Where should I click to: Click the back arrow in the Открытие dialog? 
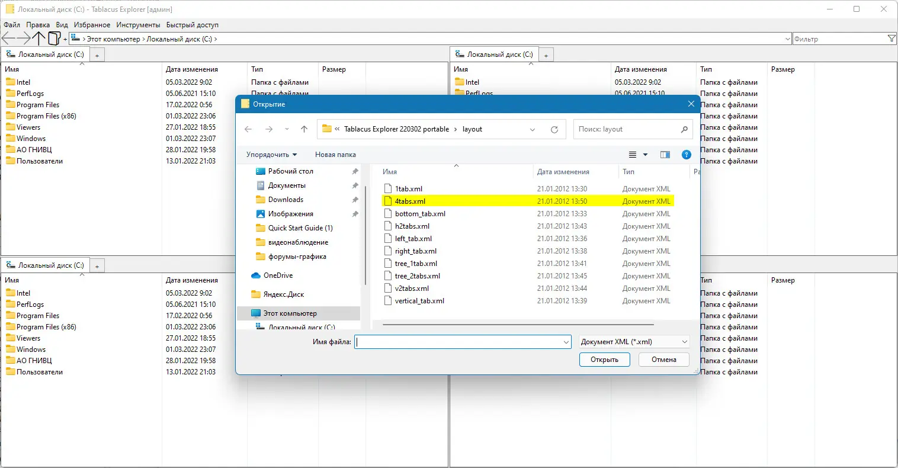pyautogui.click(x=248, y=129)
